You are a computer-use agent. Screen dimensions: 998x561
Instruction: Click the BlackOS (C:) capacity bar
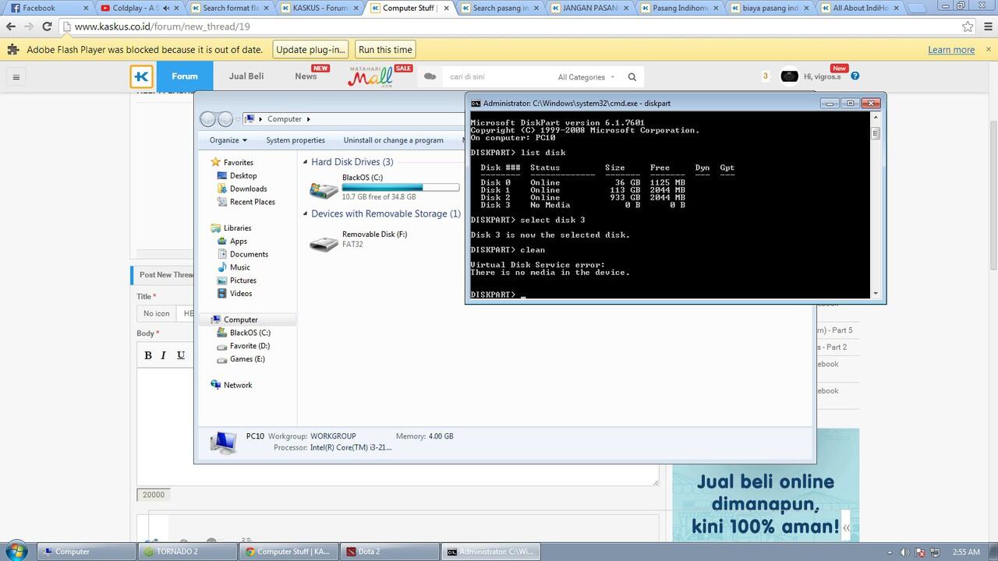tap(401, 187)
